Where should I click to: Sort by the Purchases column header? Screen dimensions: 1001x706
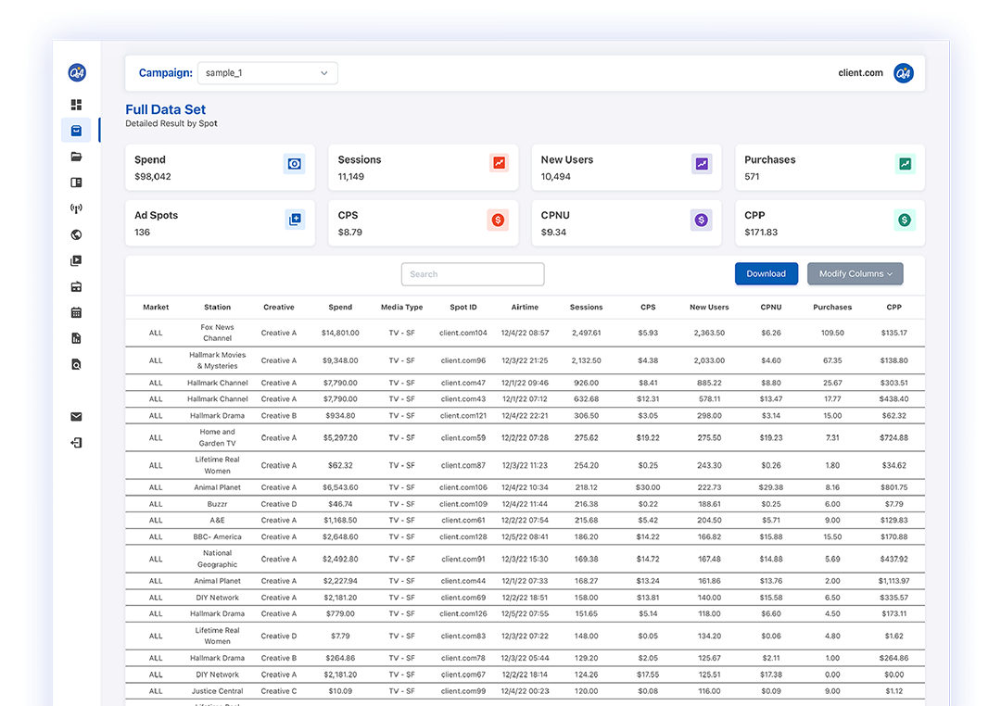pos(832,307)
